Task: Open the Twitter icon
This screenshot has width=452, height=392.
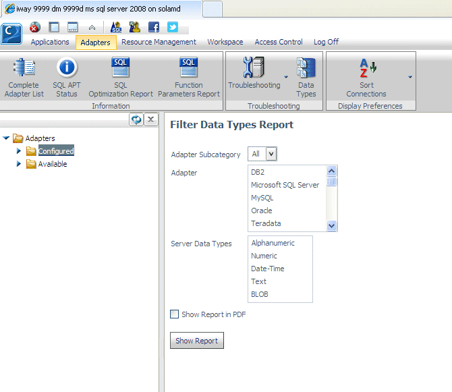Action: [173, 28]
